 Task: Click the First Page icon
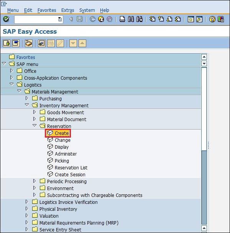(153, 19)
